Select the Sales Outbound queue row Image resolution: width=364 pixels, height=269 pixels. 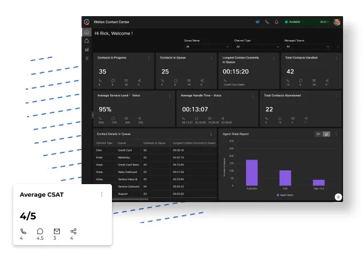tap(155, 172)
